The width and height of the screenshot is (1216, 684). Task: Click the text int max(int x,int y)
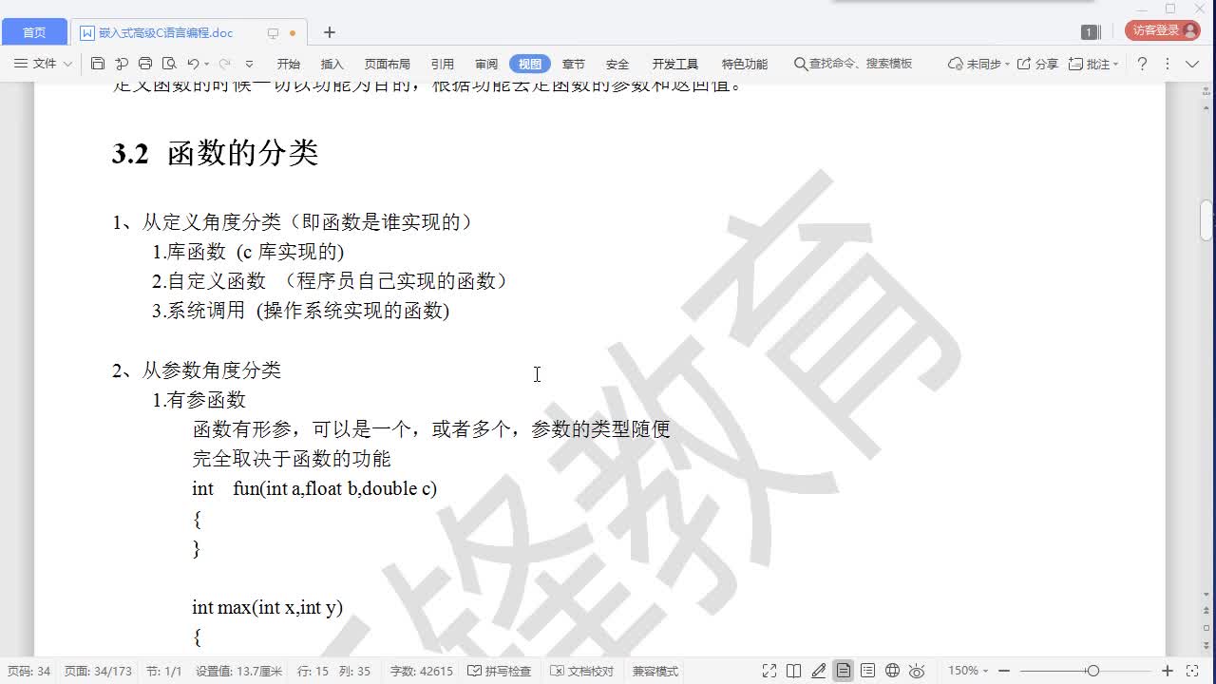(x=267, y=607)
